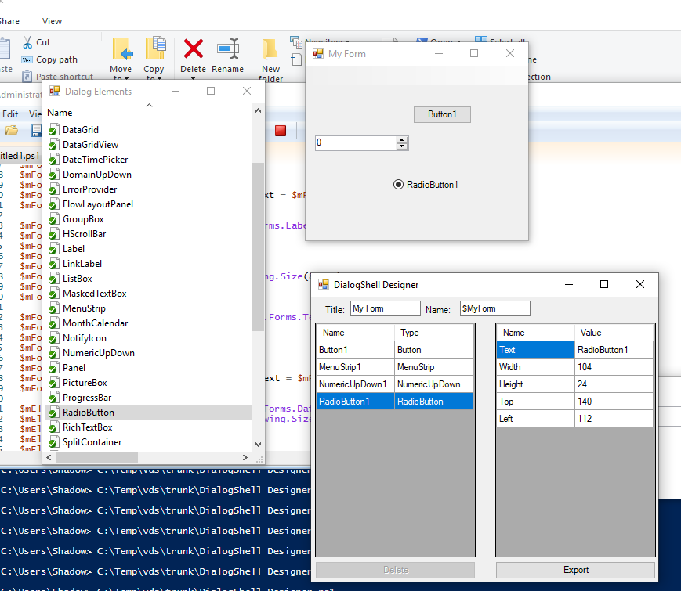
Task: Click the New folder icon
Action: tap(270, 49)
